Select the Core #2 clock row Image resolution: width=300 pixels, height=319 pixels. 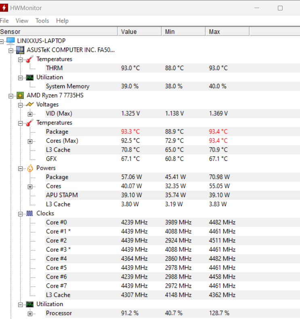172,241
